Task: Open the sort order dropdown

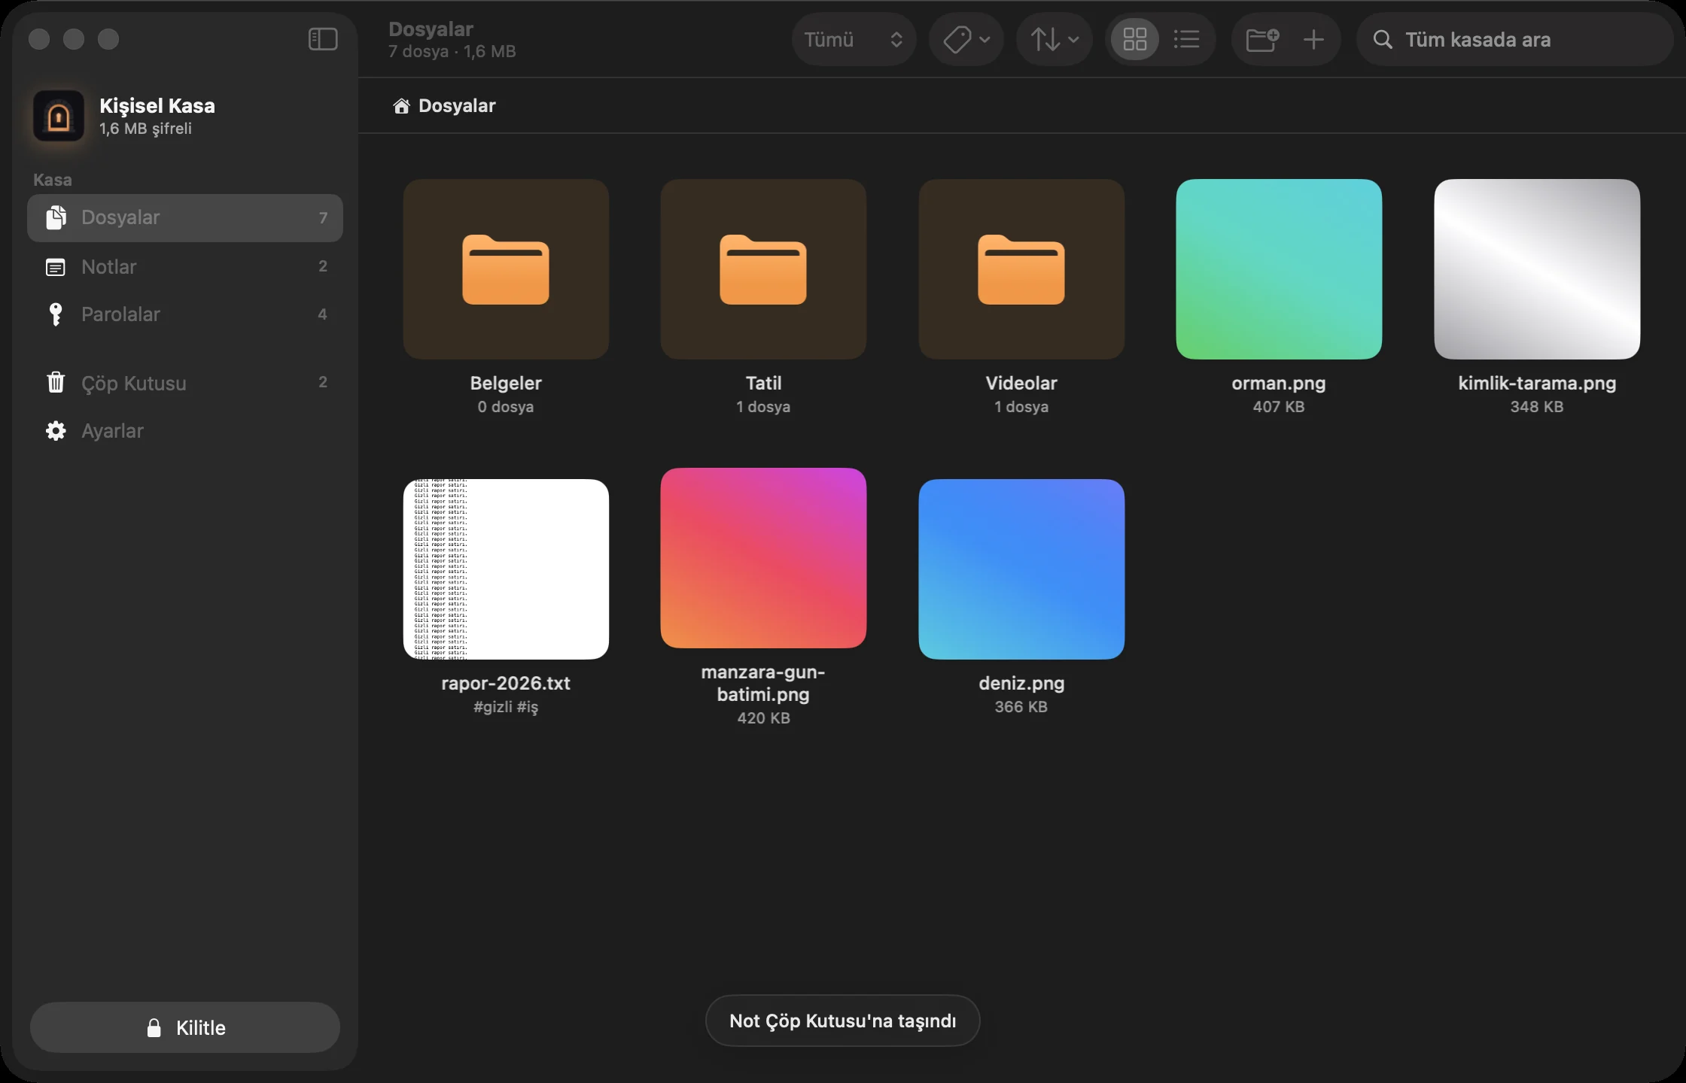Action: pyautogui.click(x=1055, y=39)
